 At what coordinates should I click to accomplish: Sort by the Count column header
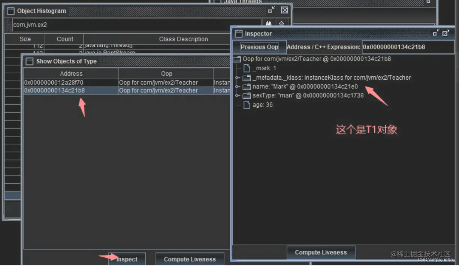coord(65,39)
